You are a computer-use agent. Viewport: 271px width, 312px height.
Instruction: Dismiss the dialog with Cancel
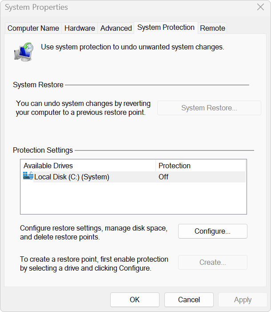(189, 300)
